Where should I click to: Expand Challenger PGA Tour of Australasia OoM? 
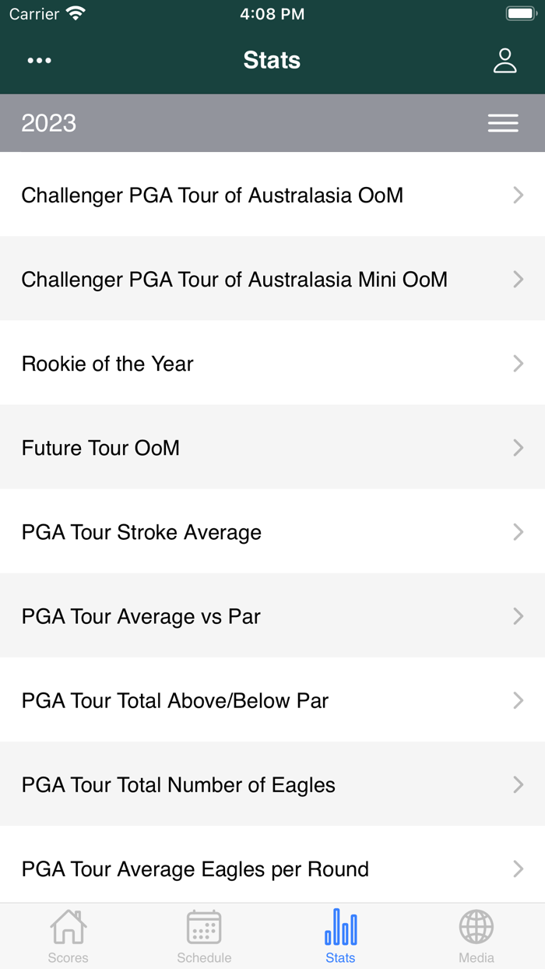pos(272,195)
